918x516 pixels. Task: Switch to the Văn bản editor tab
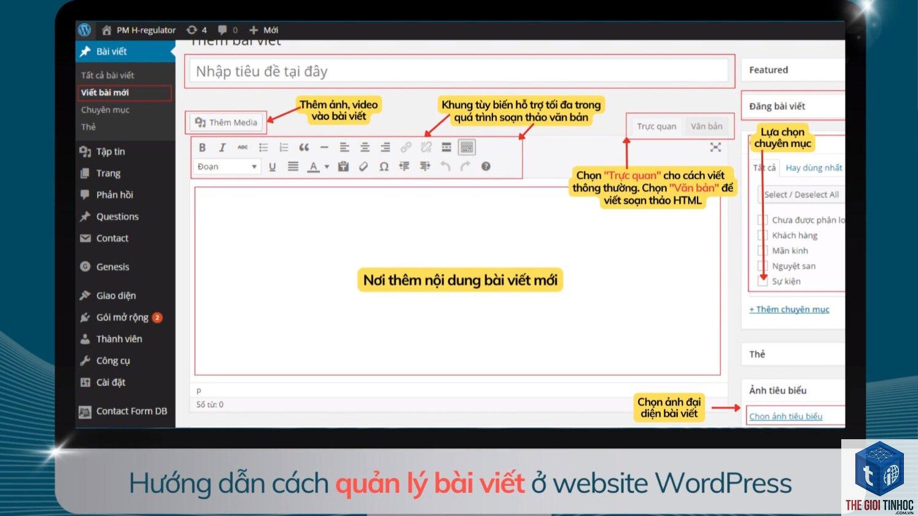pyautogui.click(x=706, y=126)
